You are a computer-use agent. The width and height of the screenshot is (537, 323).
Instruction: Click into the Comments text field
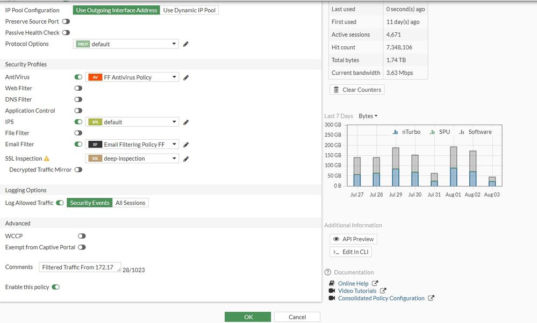click(x=80, y=267)
